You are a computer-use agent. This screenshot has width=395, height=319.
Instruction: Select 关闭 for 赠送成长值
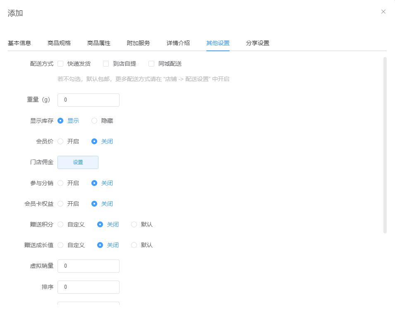pyautogui.click(x=100, y=245)
